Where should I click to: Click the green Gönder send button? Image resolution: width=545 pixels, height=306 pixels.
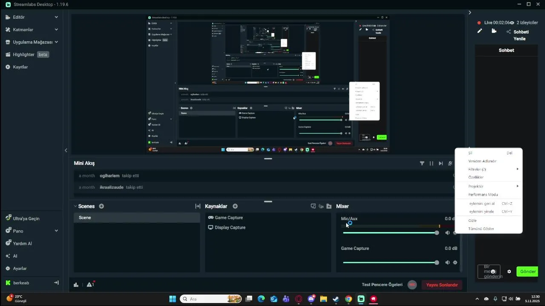[x=528, y=272]
